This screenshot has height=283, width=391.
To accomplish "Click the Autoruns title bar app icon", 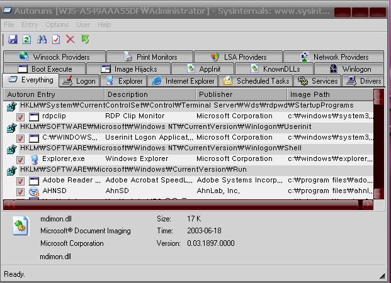I will [7, 10].
